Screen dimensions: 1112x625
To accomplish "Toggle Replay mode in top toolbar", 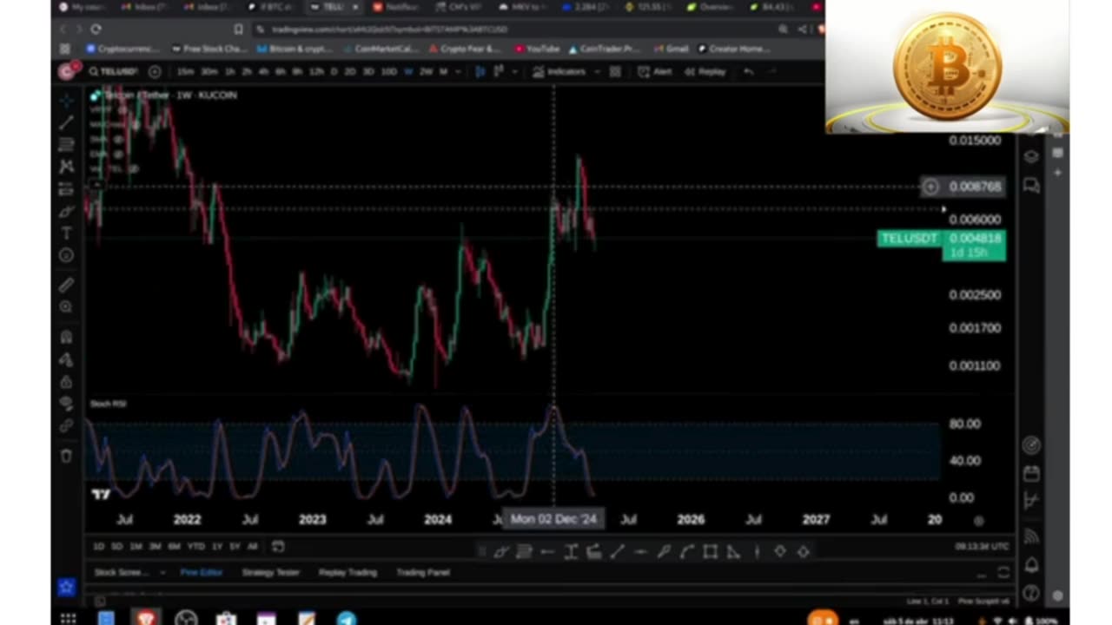I will click(x=705, y=71).
